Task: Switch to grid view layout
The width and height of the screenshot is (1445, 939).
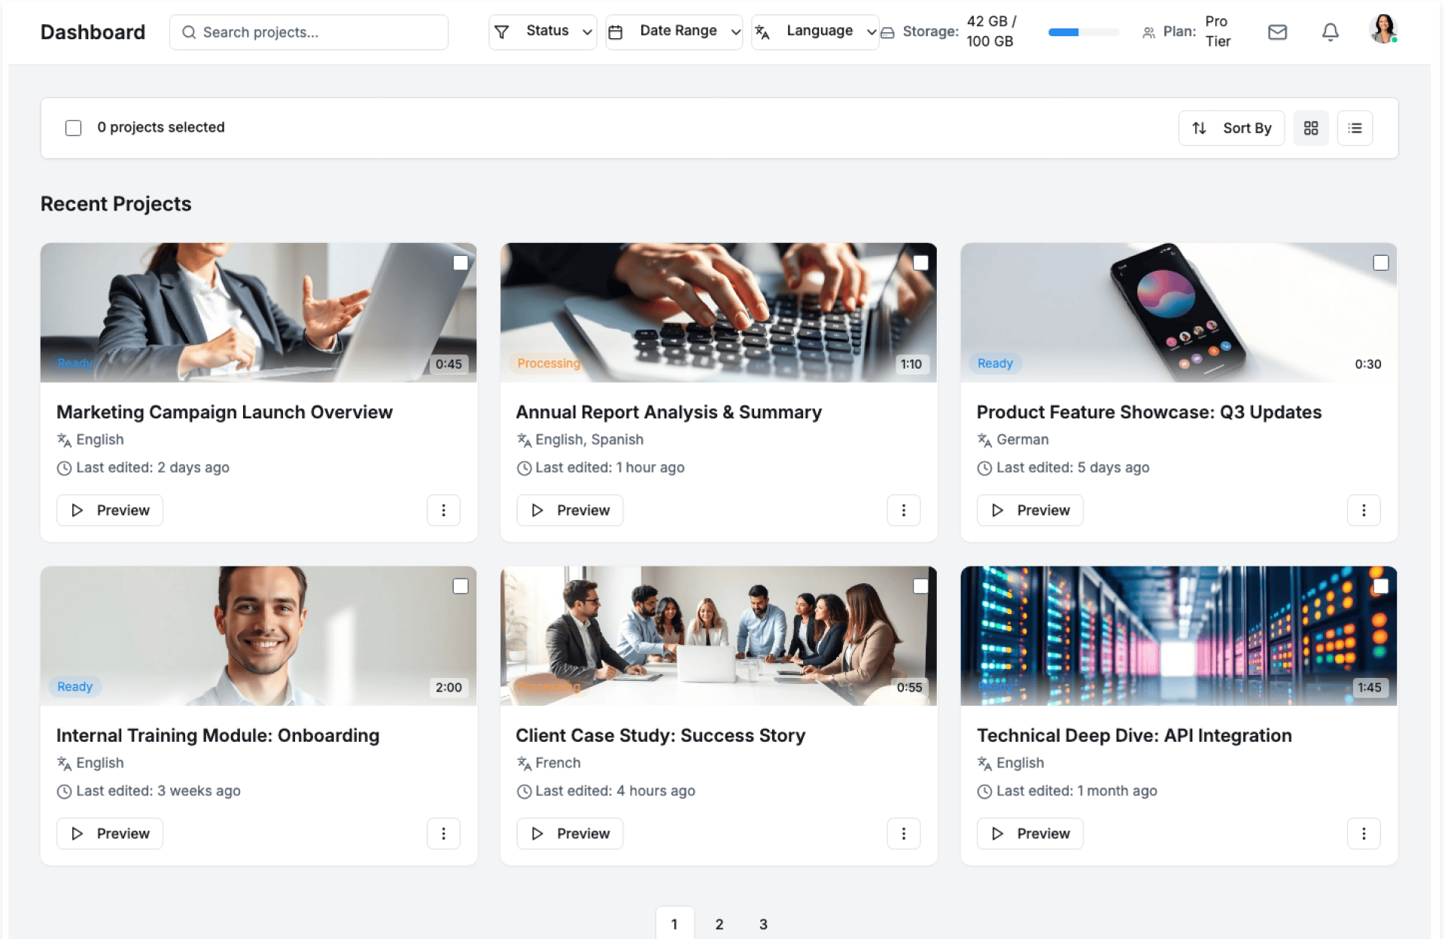Action: [x=1310, y=128]
